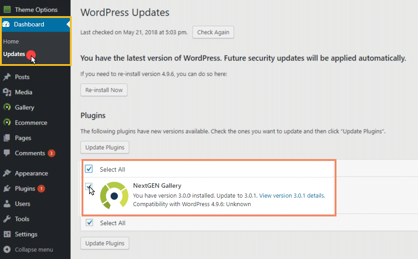Click the Posts pushpin icon
The image size is (418, 259).
pos(7,77)
